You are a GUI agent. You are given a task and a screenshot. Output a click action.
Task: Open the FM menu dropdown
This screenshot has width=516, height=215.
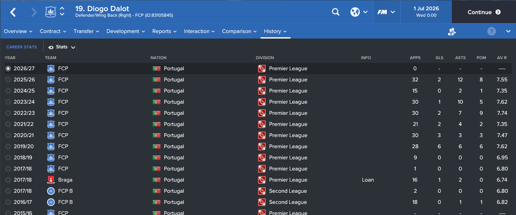[386, 12]
